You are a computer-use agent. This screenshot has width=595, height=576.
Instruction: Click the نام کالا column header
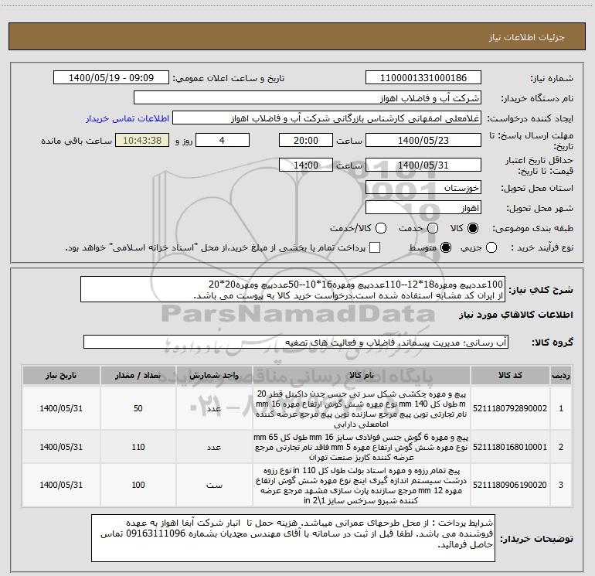[x=362, y=375]
